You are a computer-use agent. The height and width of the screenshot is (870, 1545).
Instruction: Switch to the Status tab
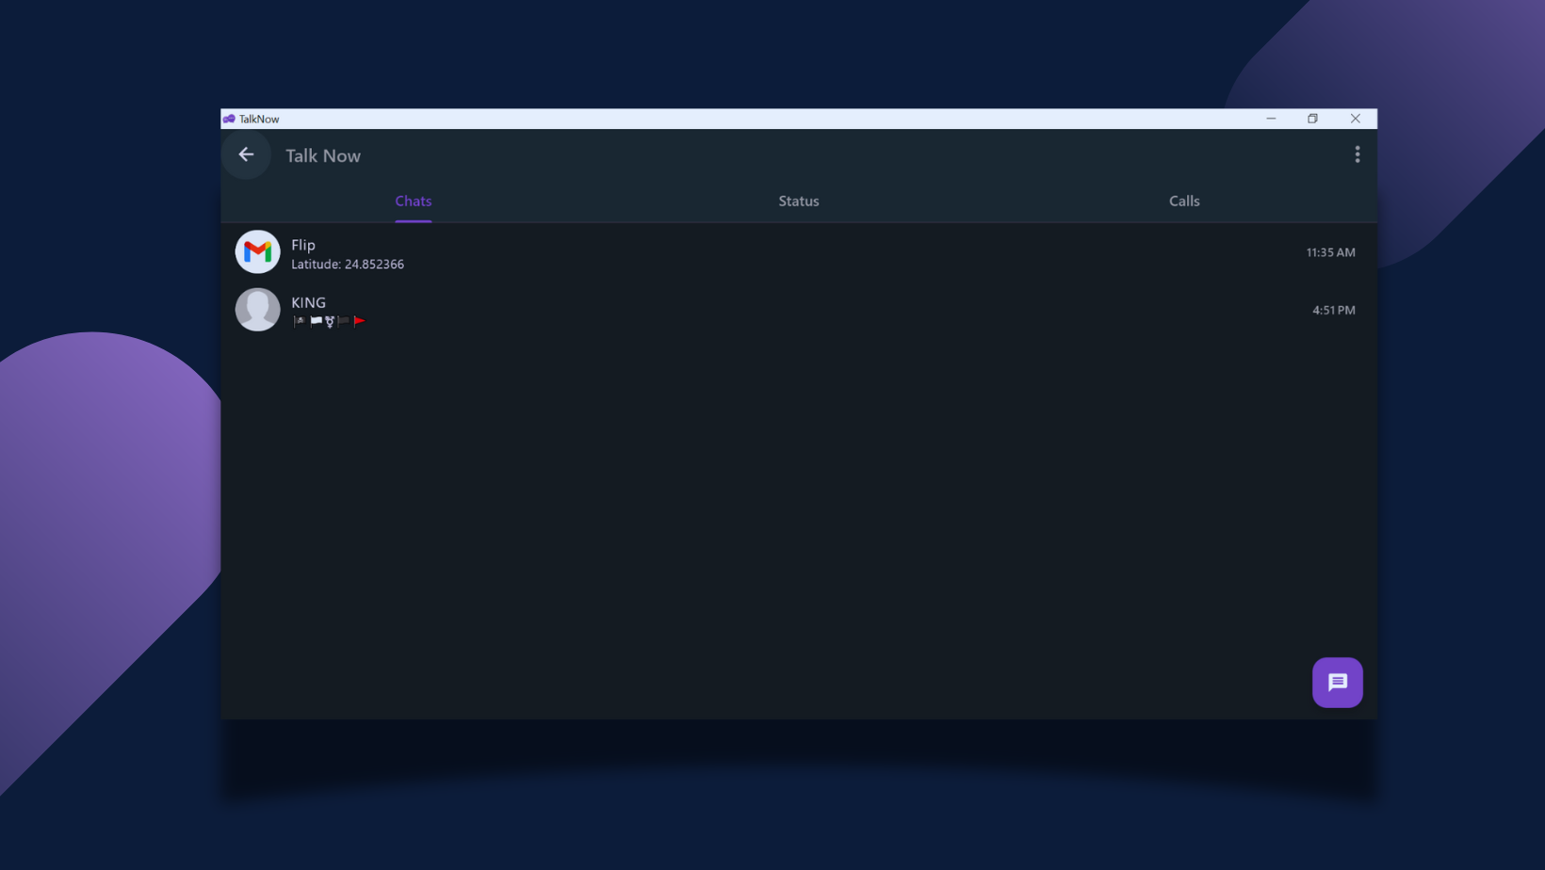(x=798, y=201)
